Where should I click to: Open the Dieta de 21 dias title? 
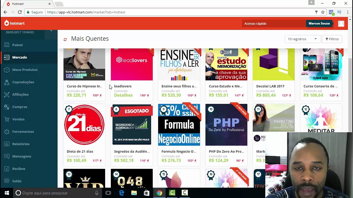80,151
